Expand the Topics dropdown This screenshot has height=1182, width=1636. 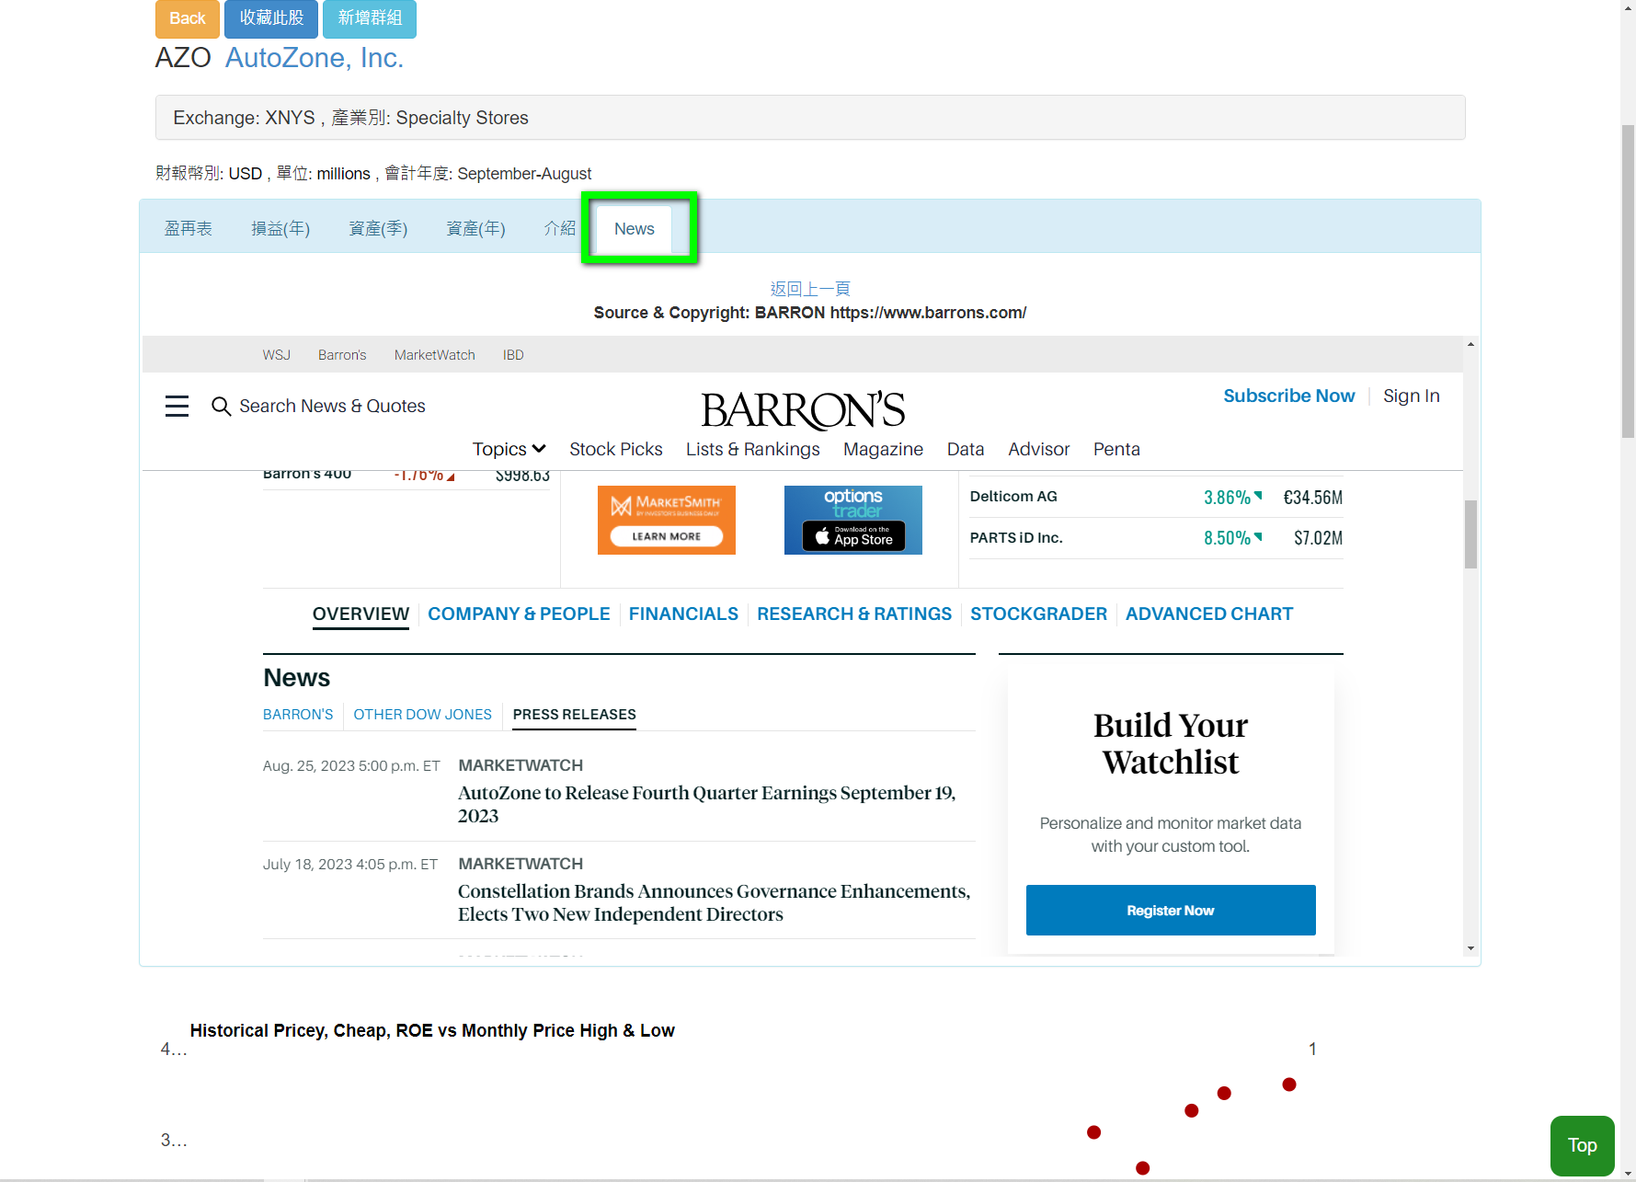pos(509,449)
